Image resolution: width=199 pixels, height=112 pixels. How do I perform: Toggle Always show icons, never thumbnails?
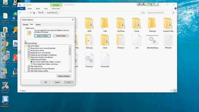coord(29,48)
